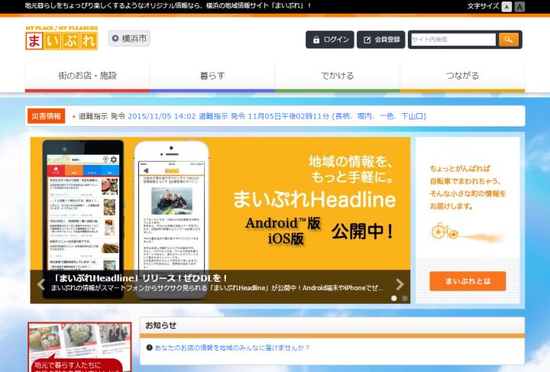550x372 pixels.
Task: Show previous carousel slide arrow
Action: click(x=41, y=284)
